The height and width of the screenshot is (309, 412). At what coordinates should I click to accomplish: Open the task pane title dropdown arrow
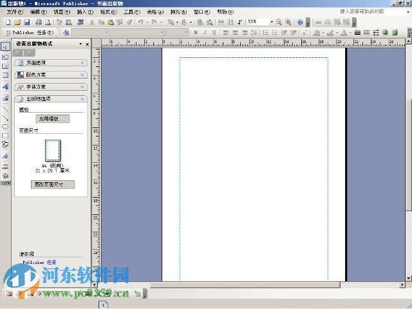click(80, 44)
